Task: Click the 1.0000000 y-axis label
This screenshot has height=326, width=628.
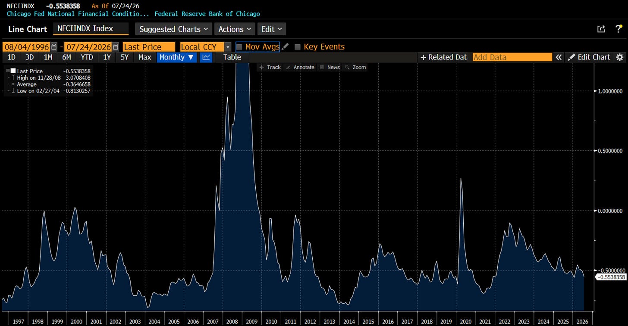Action: tap(610, 91)
